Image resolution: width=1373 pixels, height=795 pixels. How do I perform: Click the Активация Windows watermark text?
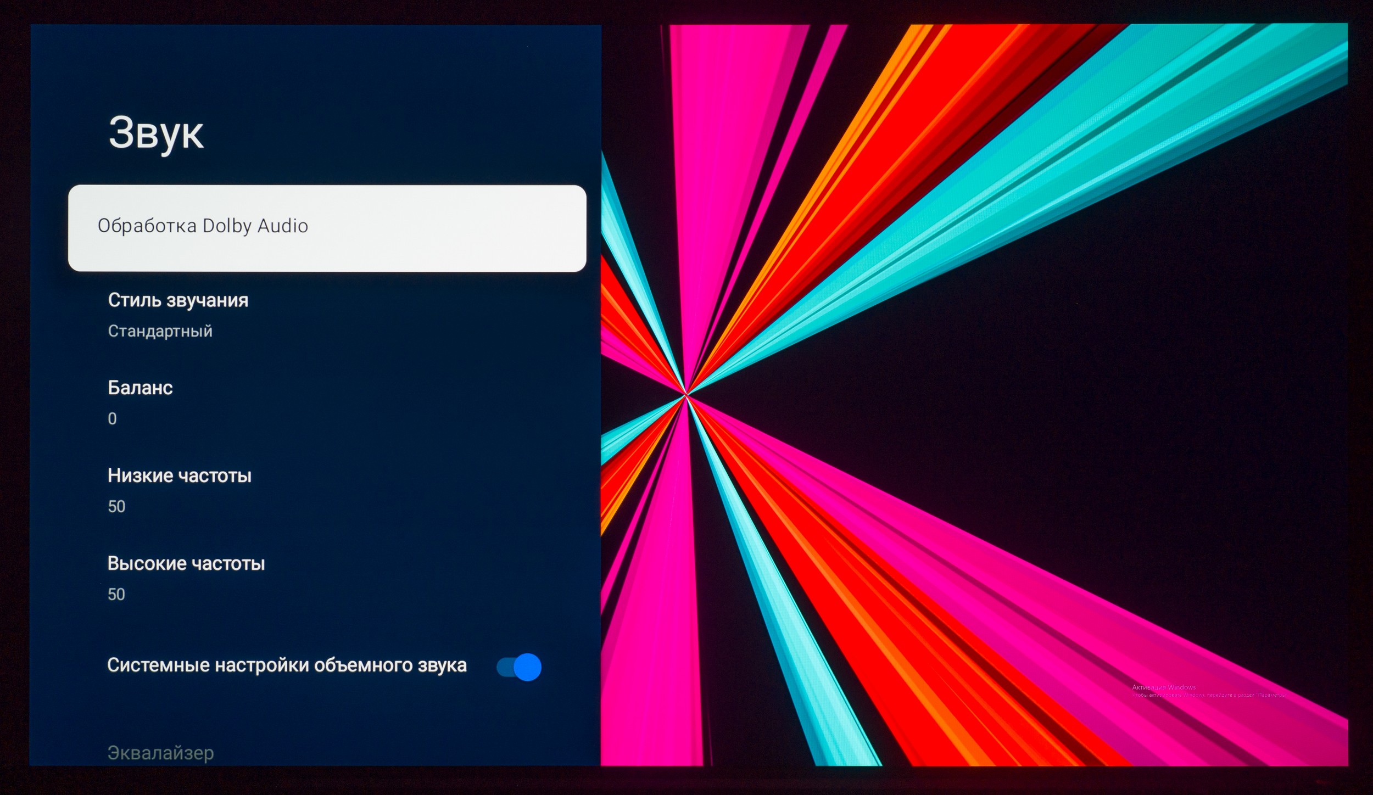pos(1163,687)
